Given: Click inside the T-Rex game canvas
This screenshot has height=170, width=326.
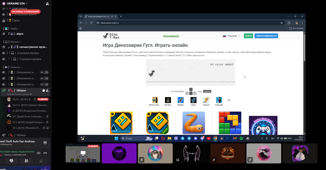Looking at the screenshot, I should (x=191, y=73).
